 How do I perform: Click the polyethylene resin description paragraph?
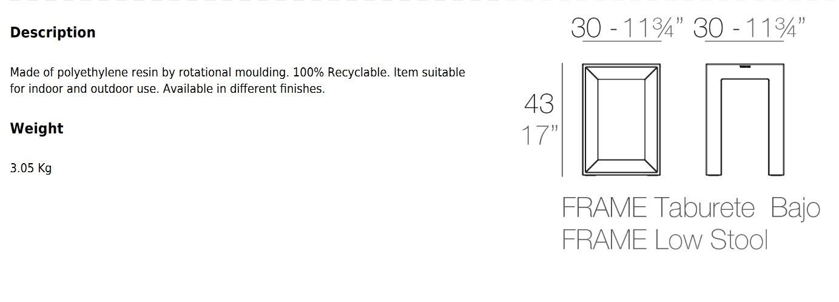(238, 81)
